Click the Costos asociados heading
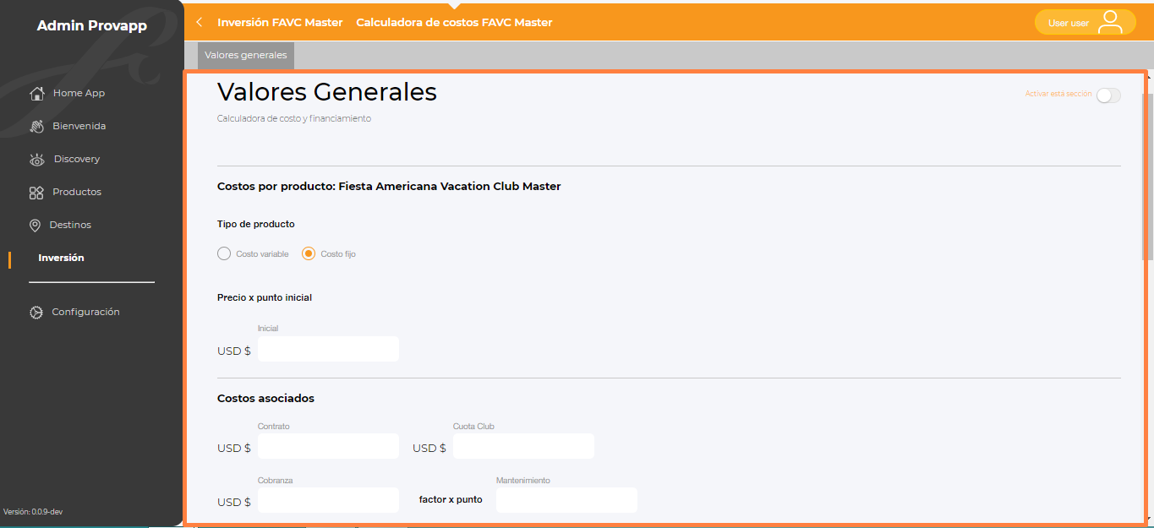 [265, 398]
